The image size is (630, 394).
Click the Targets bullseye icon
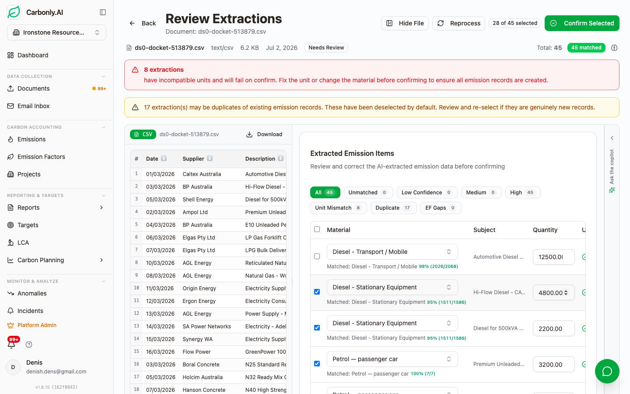[x=10, y=225]
